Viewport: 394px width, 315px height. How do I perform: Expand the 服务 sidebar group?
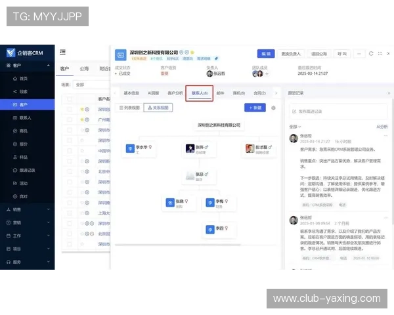(48, 261)
